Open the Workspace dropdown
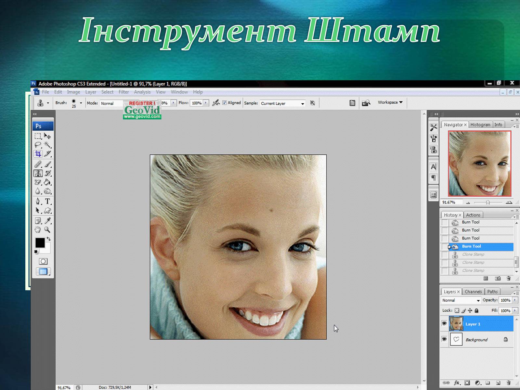 pos(390,102)
